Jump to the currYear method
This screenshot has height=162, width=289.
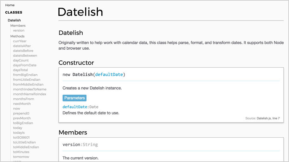tap(20, 41)
